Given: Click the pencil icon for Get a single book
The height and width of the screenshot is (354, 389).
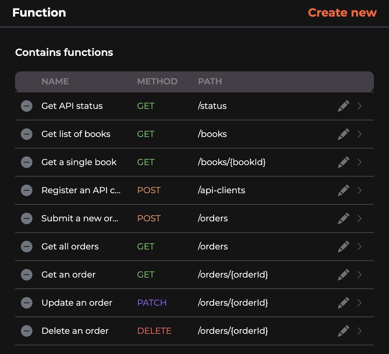Looking at the screenshot, I should [x=344, y=162].
